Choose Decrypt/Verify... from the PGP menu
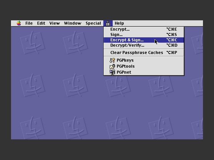 [x=144, y=45]
